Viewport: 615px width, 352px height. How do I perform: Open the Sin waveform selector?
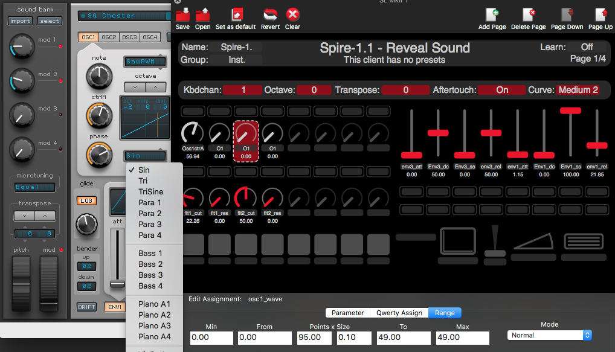pyautogui.click(x=145, y=156)
